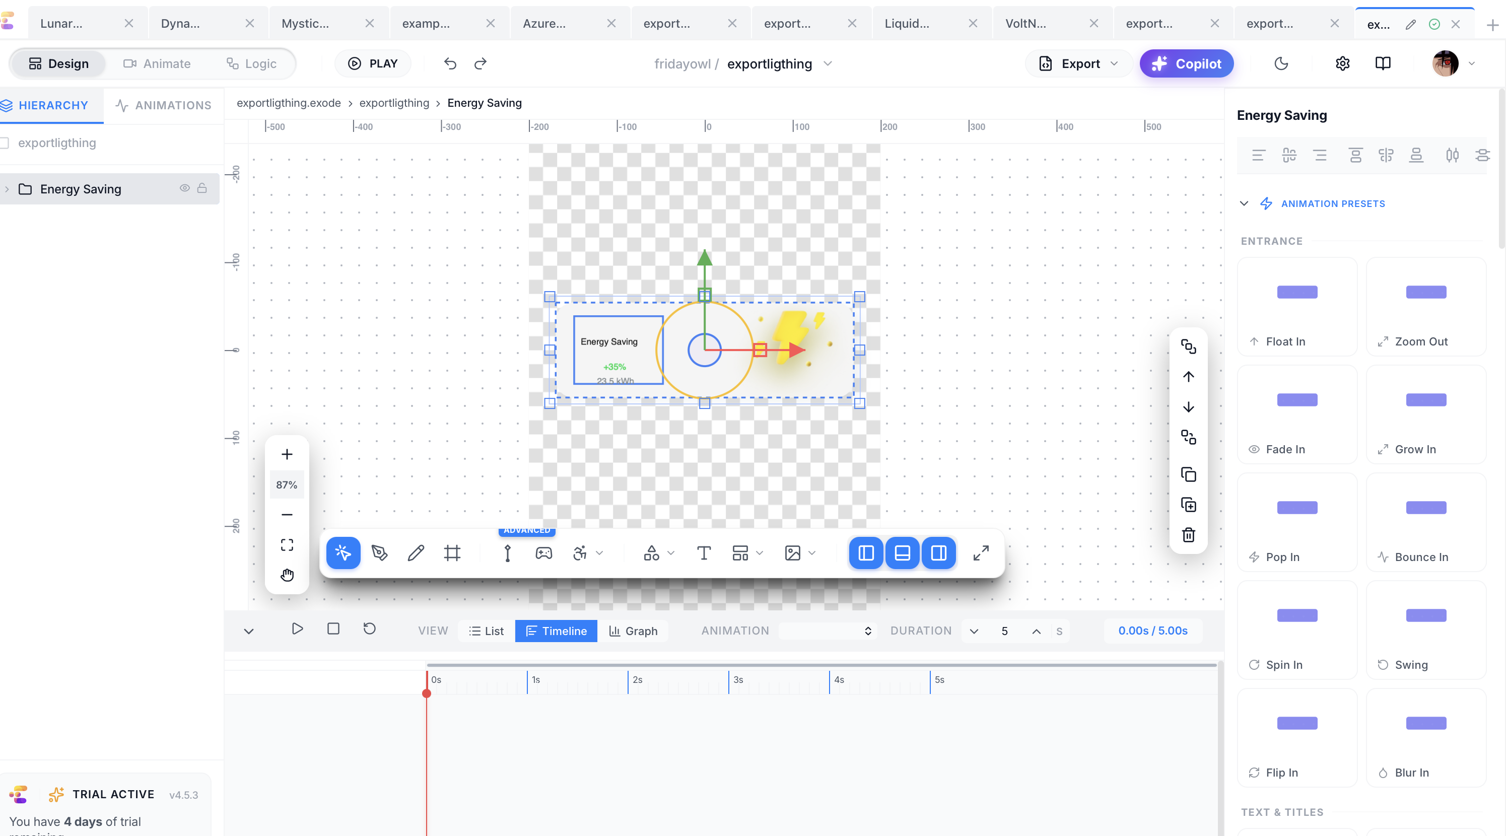Click the 87% zoom level indicator
The height and width of the screenshot is (836, 1506).
point(287,484)
